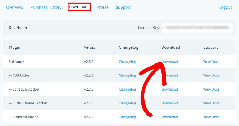
Task: Go to the Support tab
Action: (x=123, y=7)
